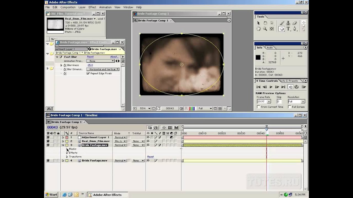Toggle the Fast Blur effect switch
Screen dimensions: 353x198
tap(61, 57)
